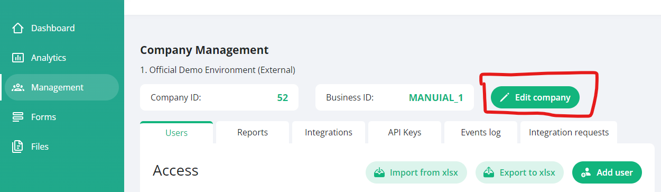Open Files from the sidebar

pos(62,147)
